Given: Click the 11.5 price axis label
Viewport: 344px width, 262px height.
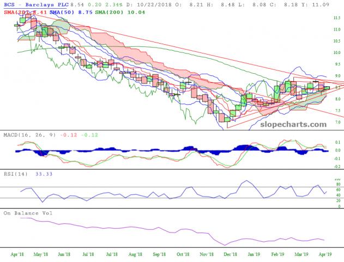Looking at the screenshot, I should pyautogui.click(x=337, y=18).
